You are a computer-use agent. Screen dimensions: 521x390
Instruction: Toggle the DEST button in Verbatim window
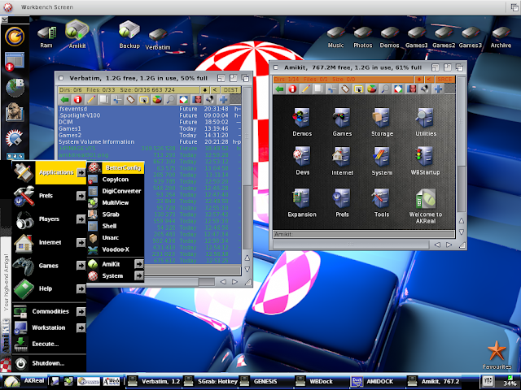(x=230, y=90)
